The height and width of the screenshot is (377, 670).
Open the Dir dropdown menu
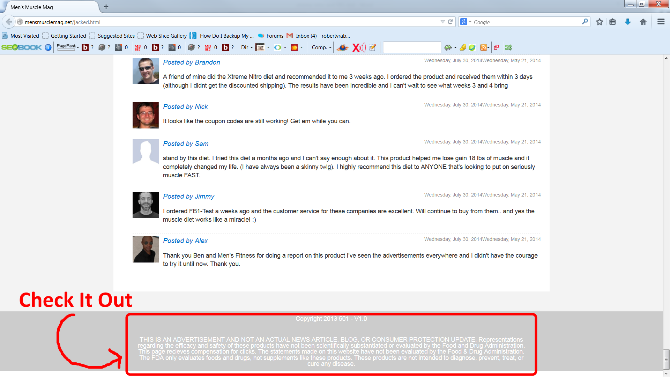click(247, 47)
